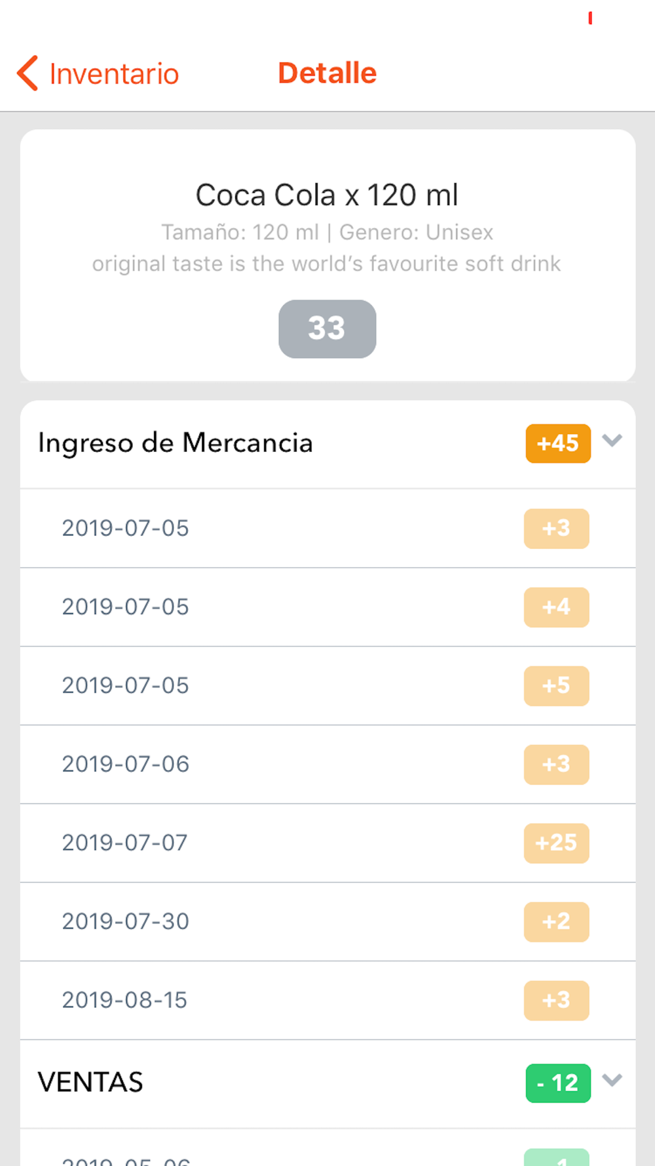Tap the +25 quantity badge
Image resolution: width=655 pixels, height=1166 pixels.
[556, 843]
